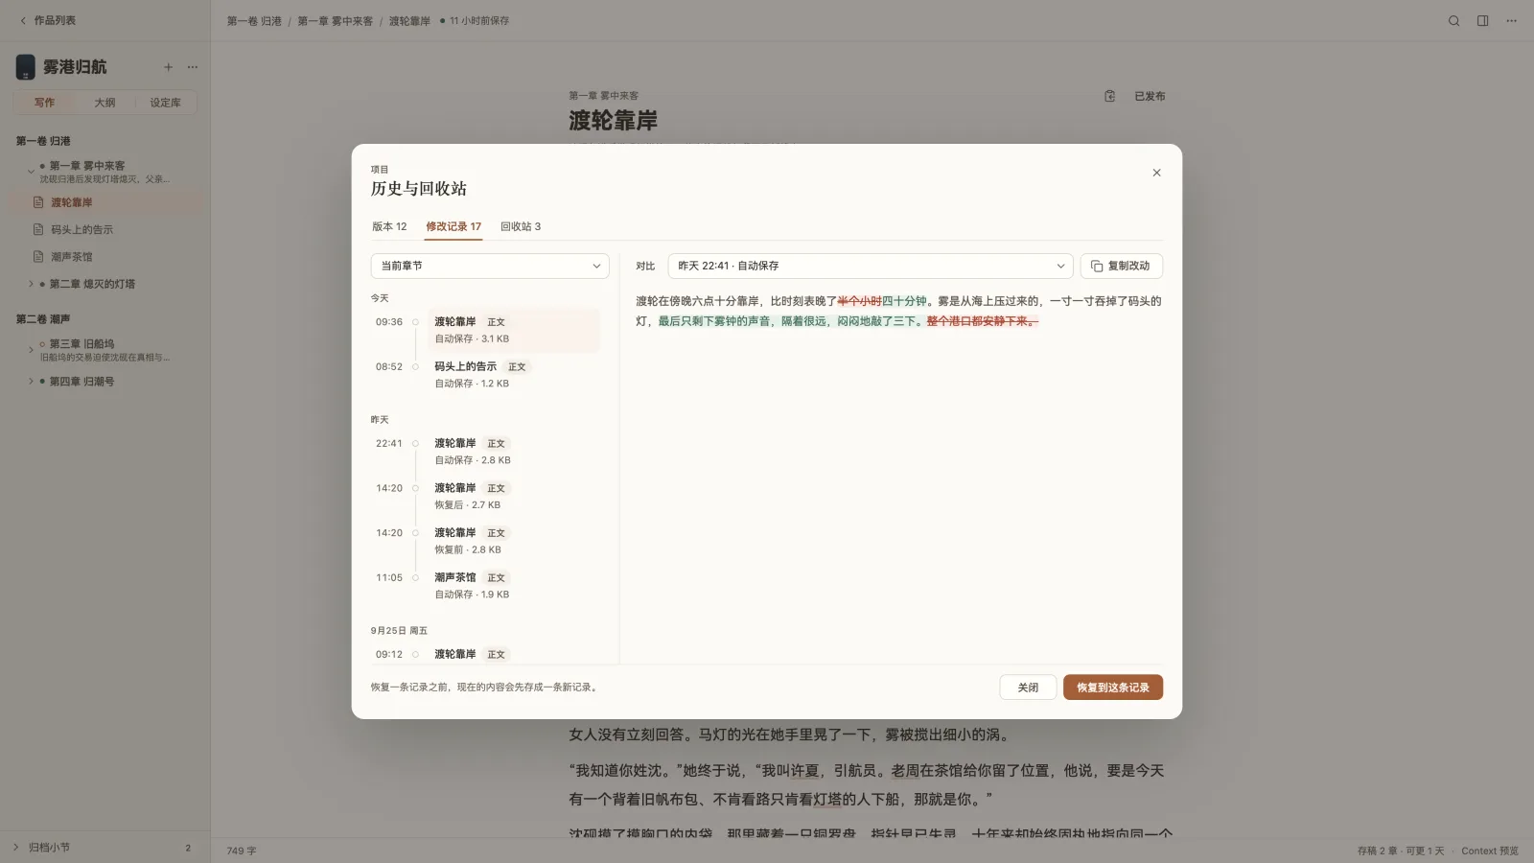
Task: Open the 潮声茶馆 scene in sidebar
Action: pyautogui.click(x=105, y=257)
